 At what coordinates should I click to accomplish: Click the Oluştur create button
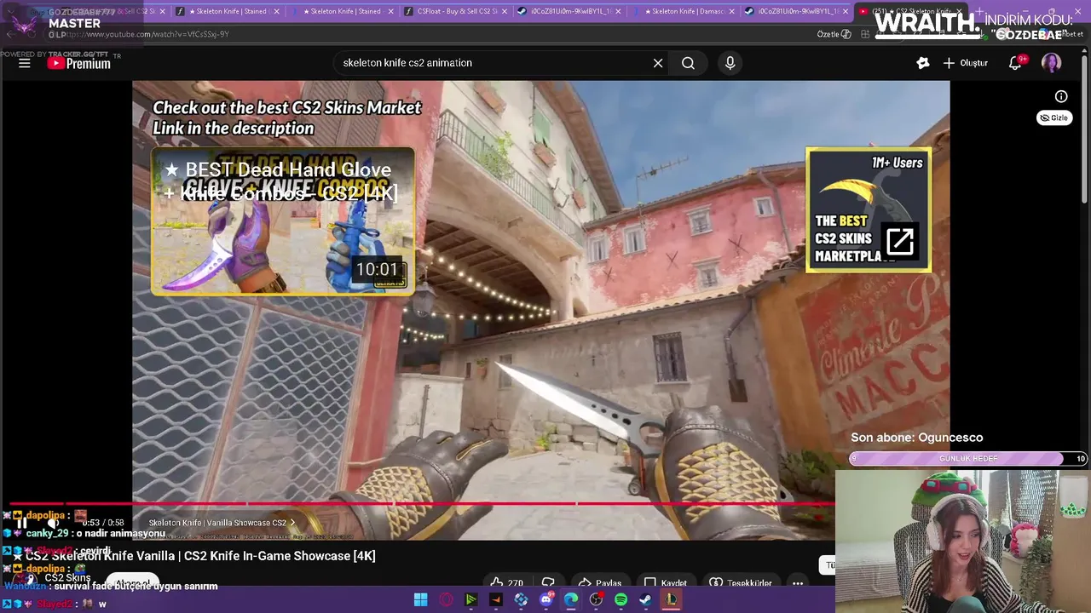(x=966, y=63)
